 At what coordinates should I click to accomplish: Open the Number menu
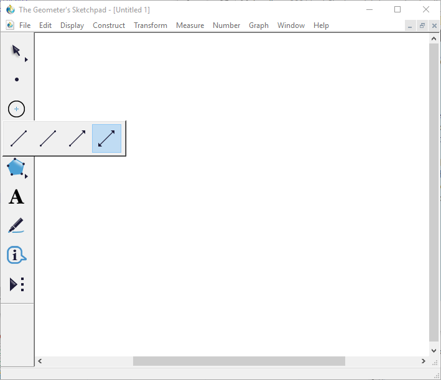(x=226, y=25)
